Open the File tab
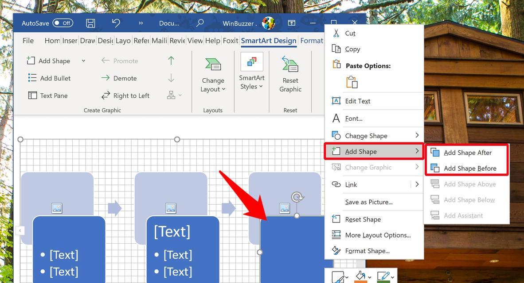 tap(28, 41)
